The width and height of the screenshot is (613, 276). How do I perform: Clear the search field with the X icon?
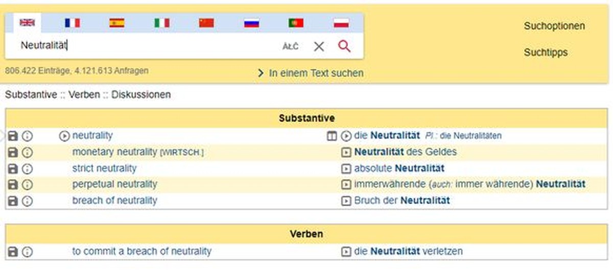(x=319, y=46)
